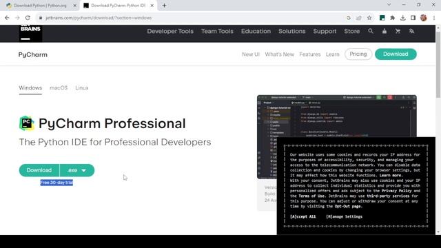Open the Team Tools menu
Screen dimensions: 441x248
pos(217,31)
